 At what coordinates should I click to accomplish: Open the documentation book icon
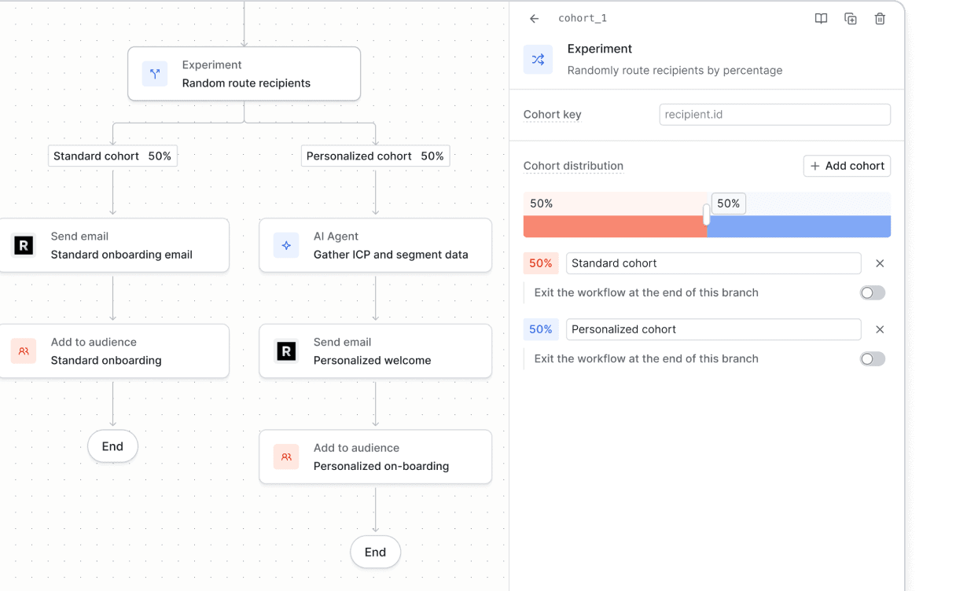click(821, 19)
